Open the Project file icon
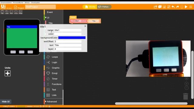The height and width of the screenshot is (109, 194). coord(15,7)
